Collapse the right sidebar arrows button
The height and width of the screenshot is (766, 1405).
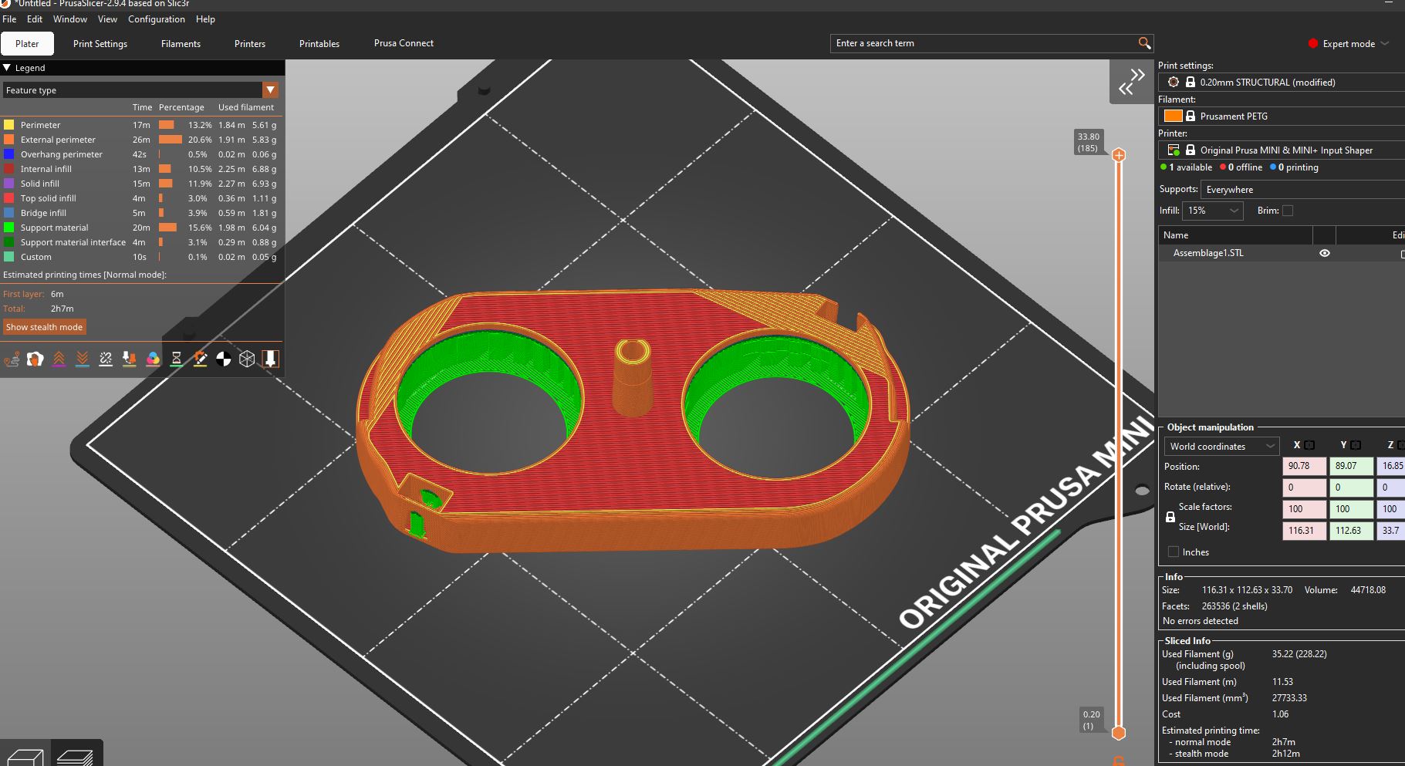(x=1132, y=82)
